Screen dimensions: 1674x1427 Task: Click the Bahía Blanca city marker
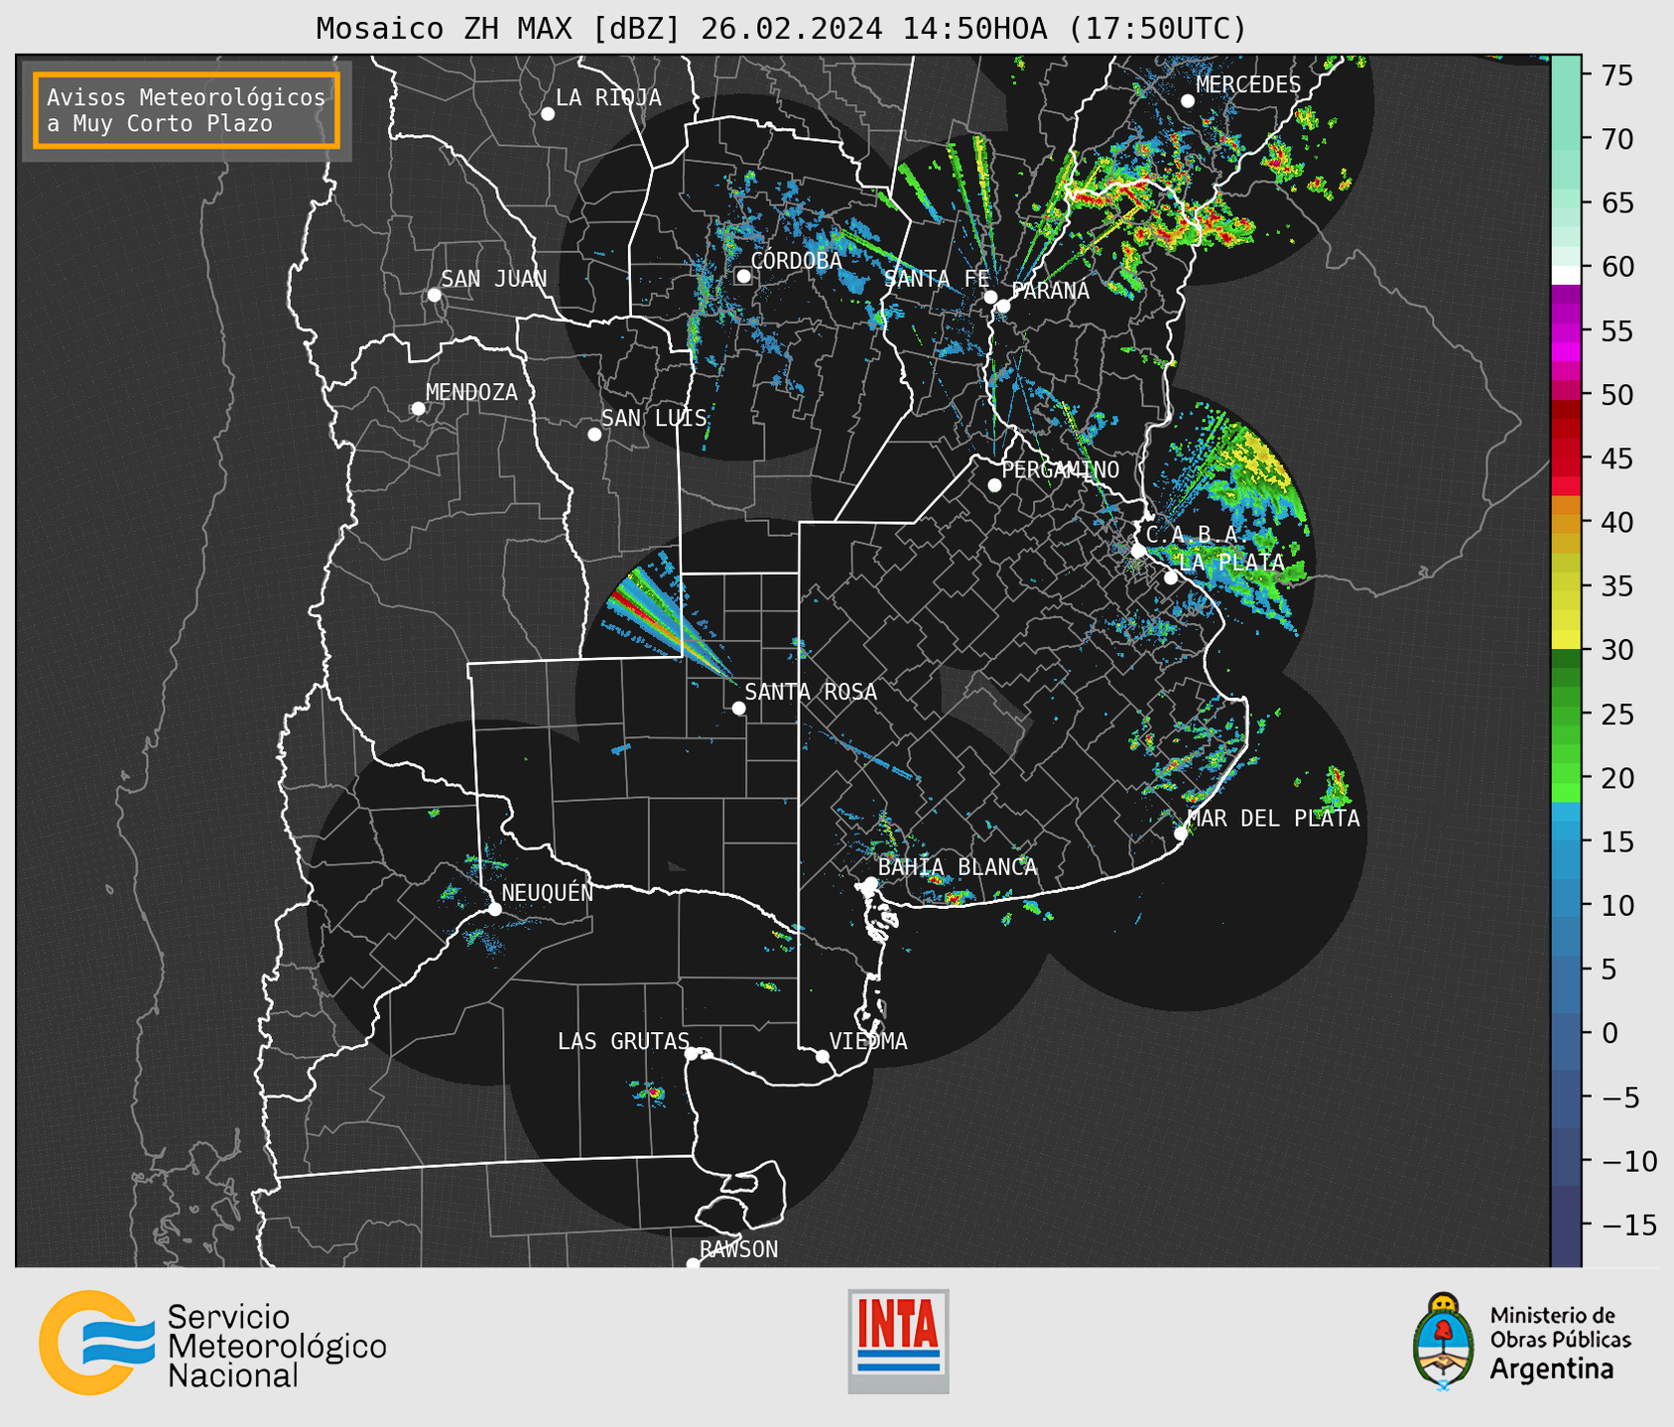[x=870, y=883]
